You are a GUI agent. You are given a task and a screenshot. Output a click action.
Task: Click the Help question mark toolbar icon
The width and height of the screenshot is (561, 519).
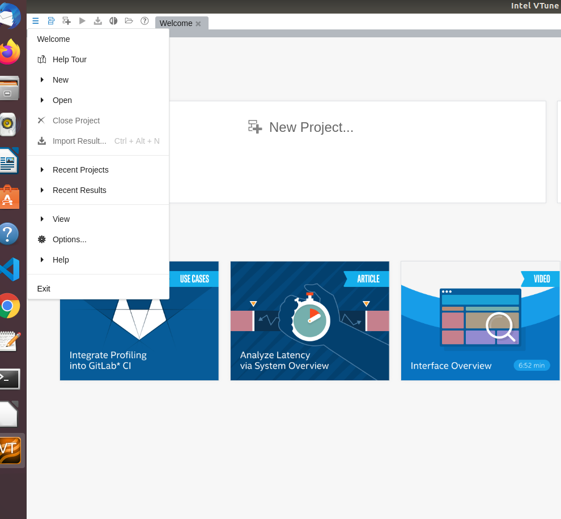144,21
